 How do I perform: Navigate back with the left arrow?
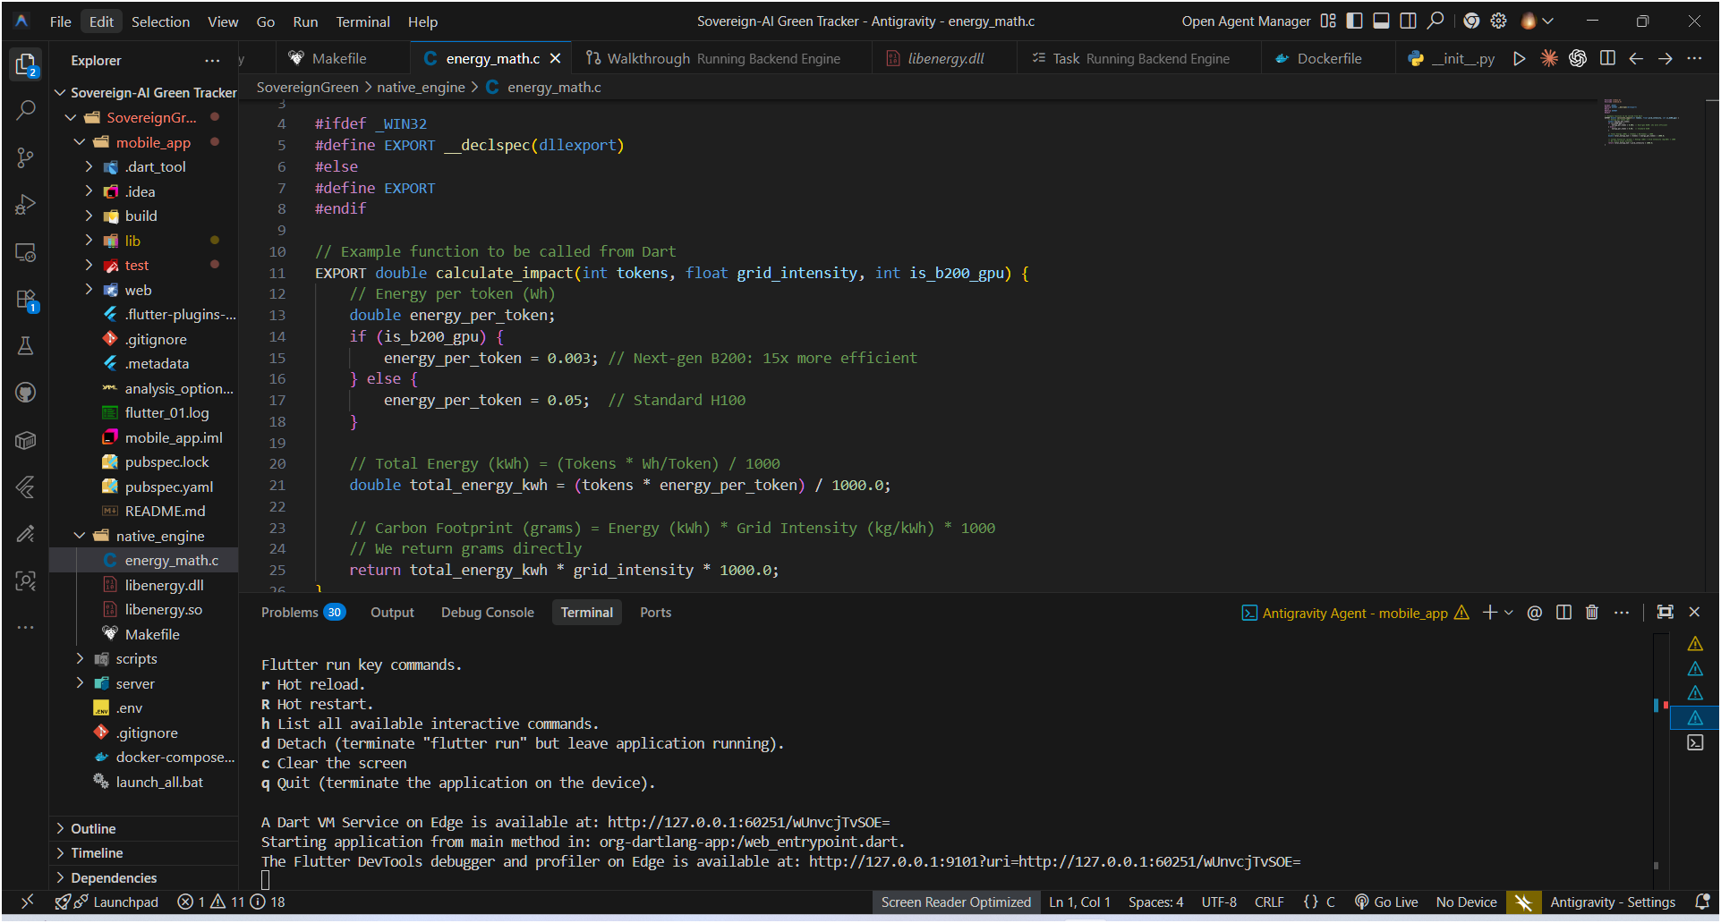(1636, 59)
